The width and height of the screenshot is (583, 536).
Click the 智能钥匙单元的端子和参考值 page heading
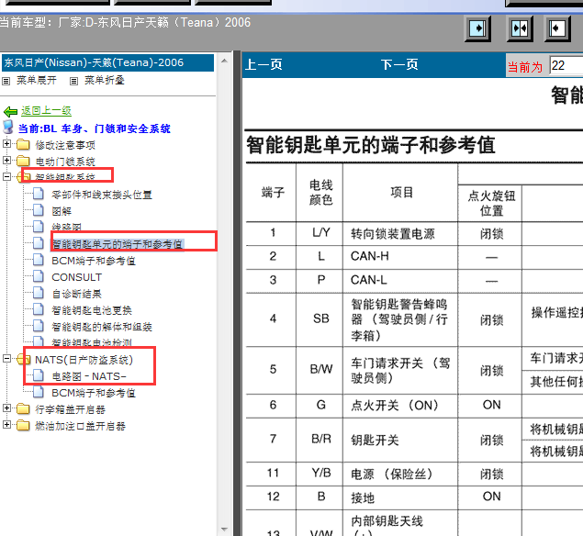tap(371, 145)
